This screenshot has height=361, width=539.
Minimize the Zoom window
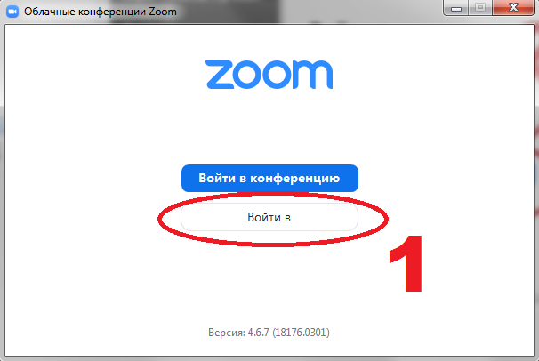tap(456, 7)
